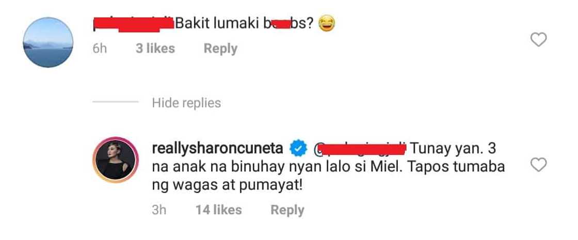This screenshot has width=578, height=240.
Task: View the 3 likes on first comment
Action: click(155, 49)
